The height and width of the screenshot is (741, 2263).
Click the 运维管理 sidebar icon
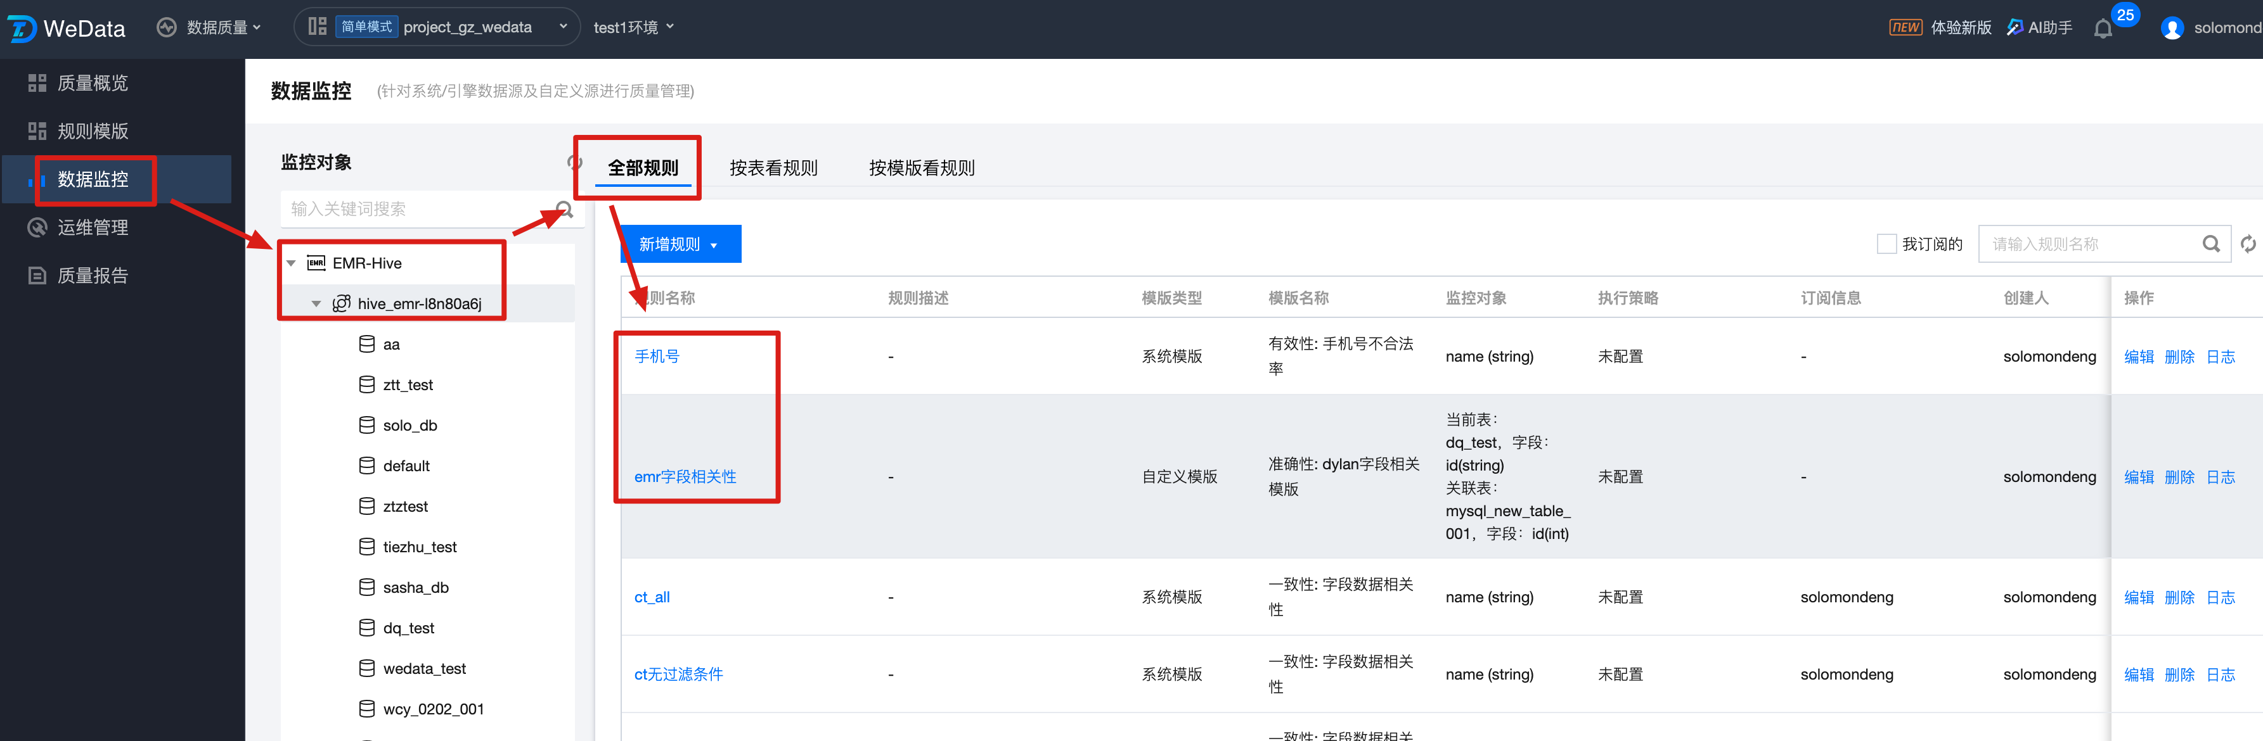pyautogui.click(x=37, y=227)
